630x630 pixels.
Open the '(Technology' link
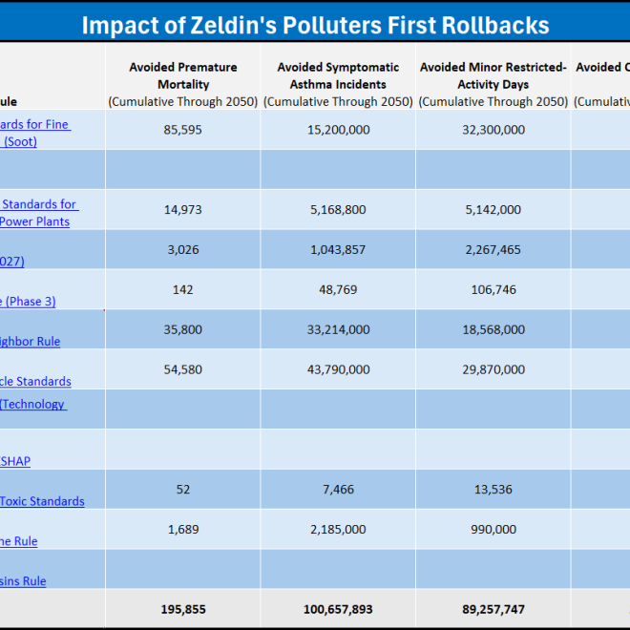pos(33,404)
